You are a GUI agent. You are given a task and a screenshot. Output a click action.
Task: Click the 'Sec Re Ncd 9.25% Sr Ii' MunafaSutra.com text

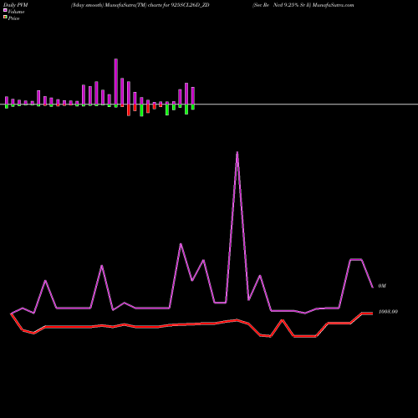tap(303, 5)
